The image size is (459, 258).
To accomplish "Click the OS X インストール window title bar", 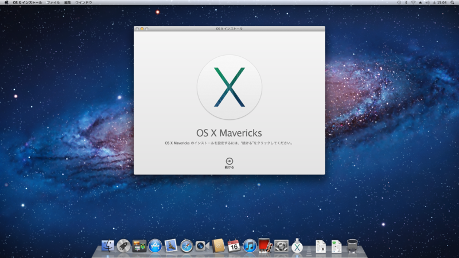I will pyautogui.click(x=229, y=29).
